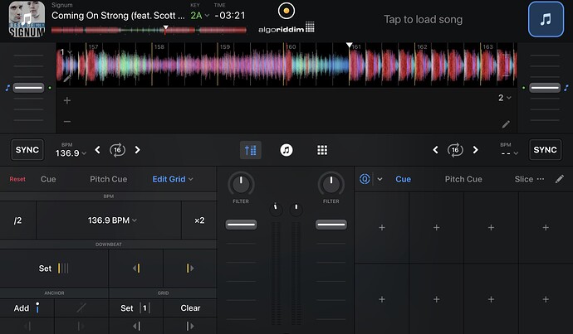The width and height of the screenshot is (573, 334).
Task: Toggle 16-beat loop on left deck
Action: (x=117, y=150)
